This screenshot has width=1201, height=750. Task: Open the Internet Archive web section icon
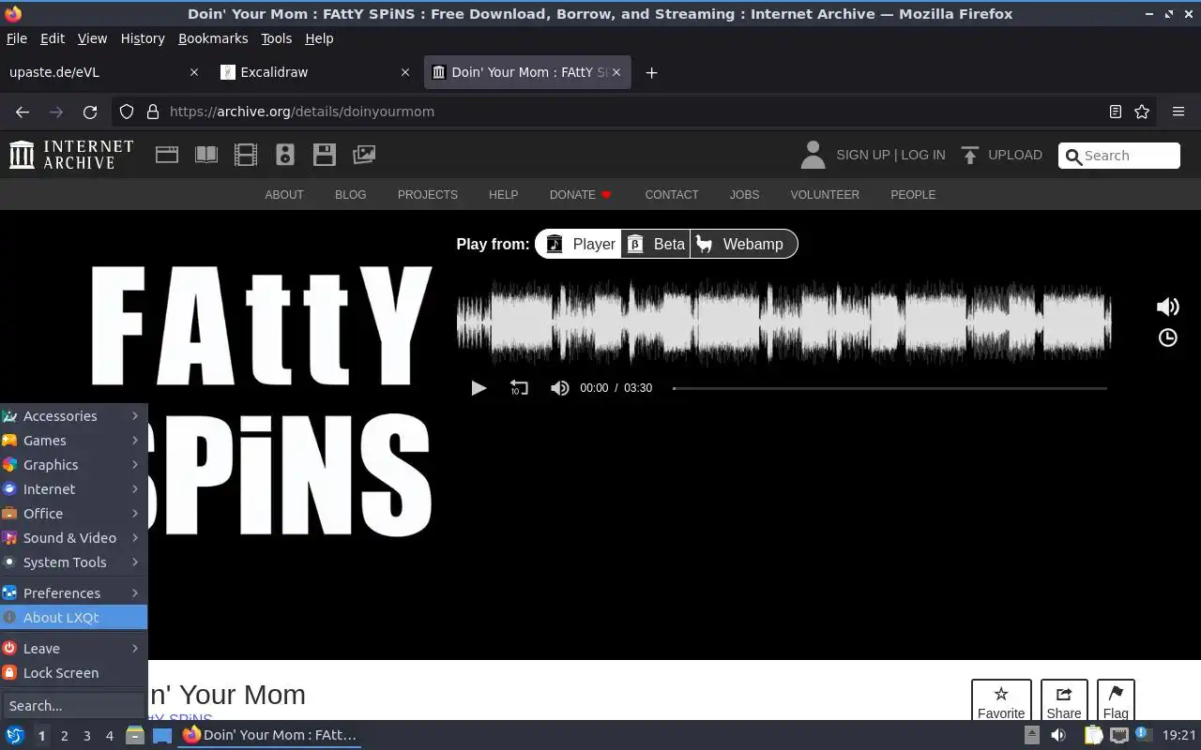pos(167,155)
